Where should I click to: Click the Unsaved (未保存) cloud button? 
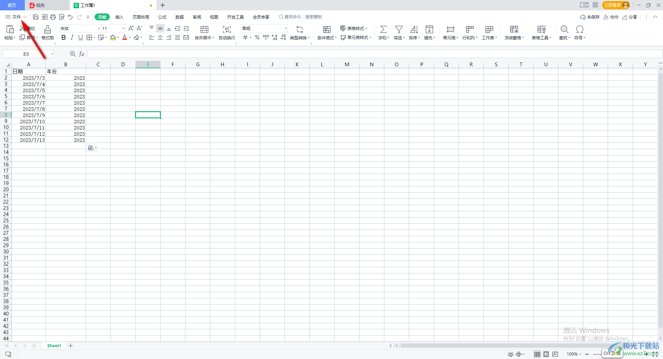pyautogui.click(x=590, y=17)
